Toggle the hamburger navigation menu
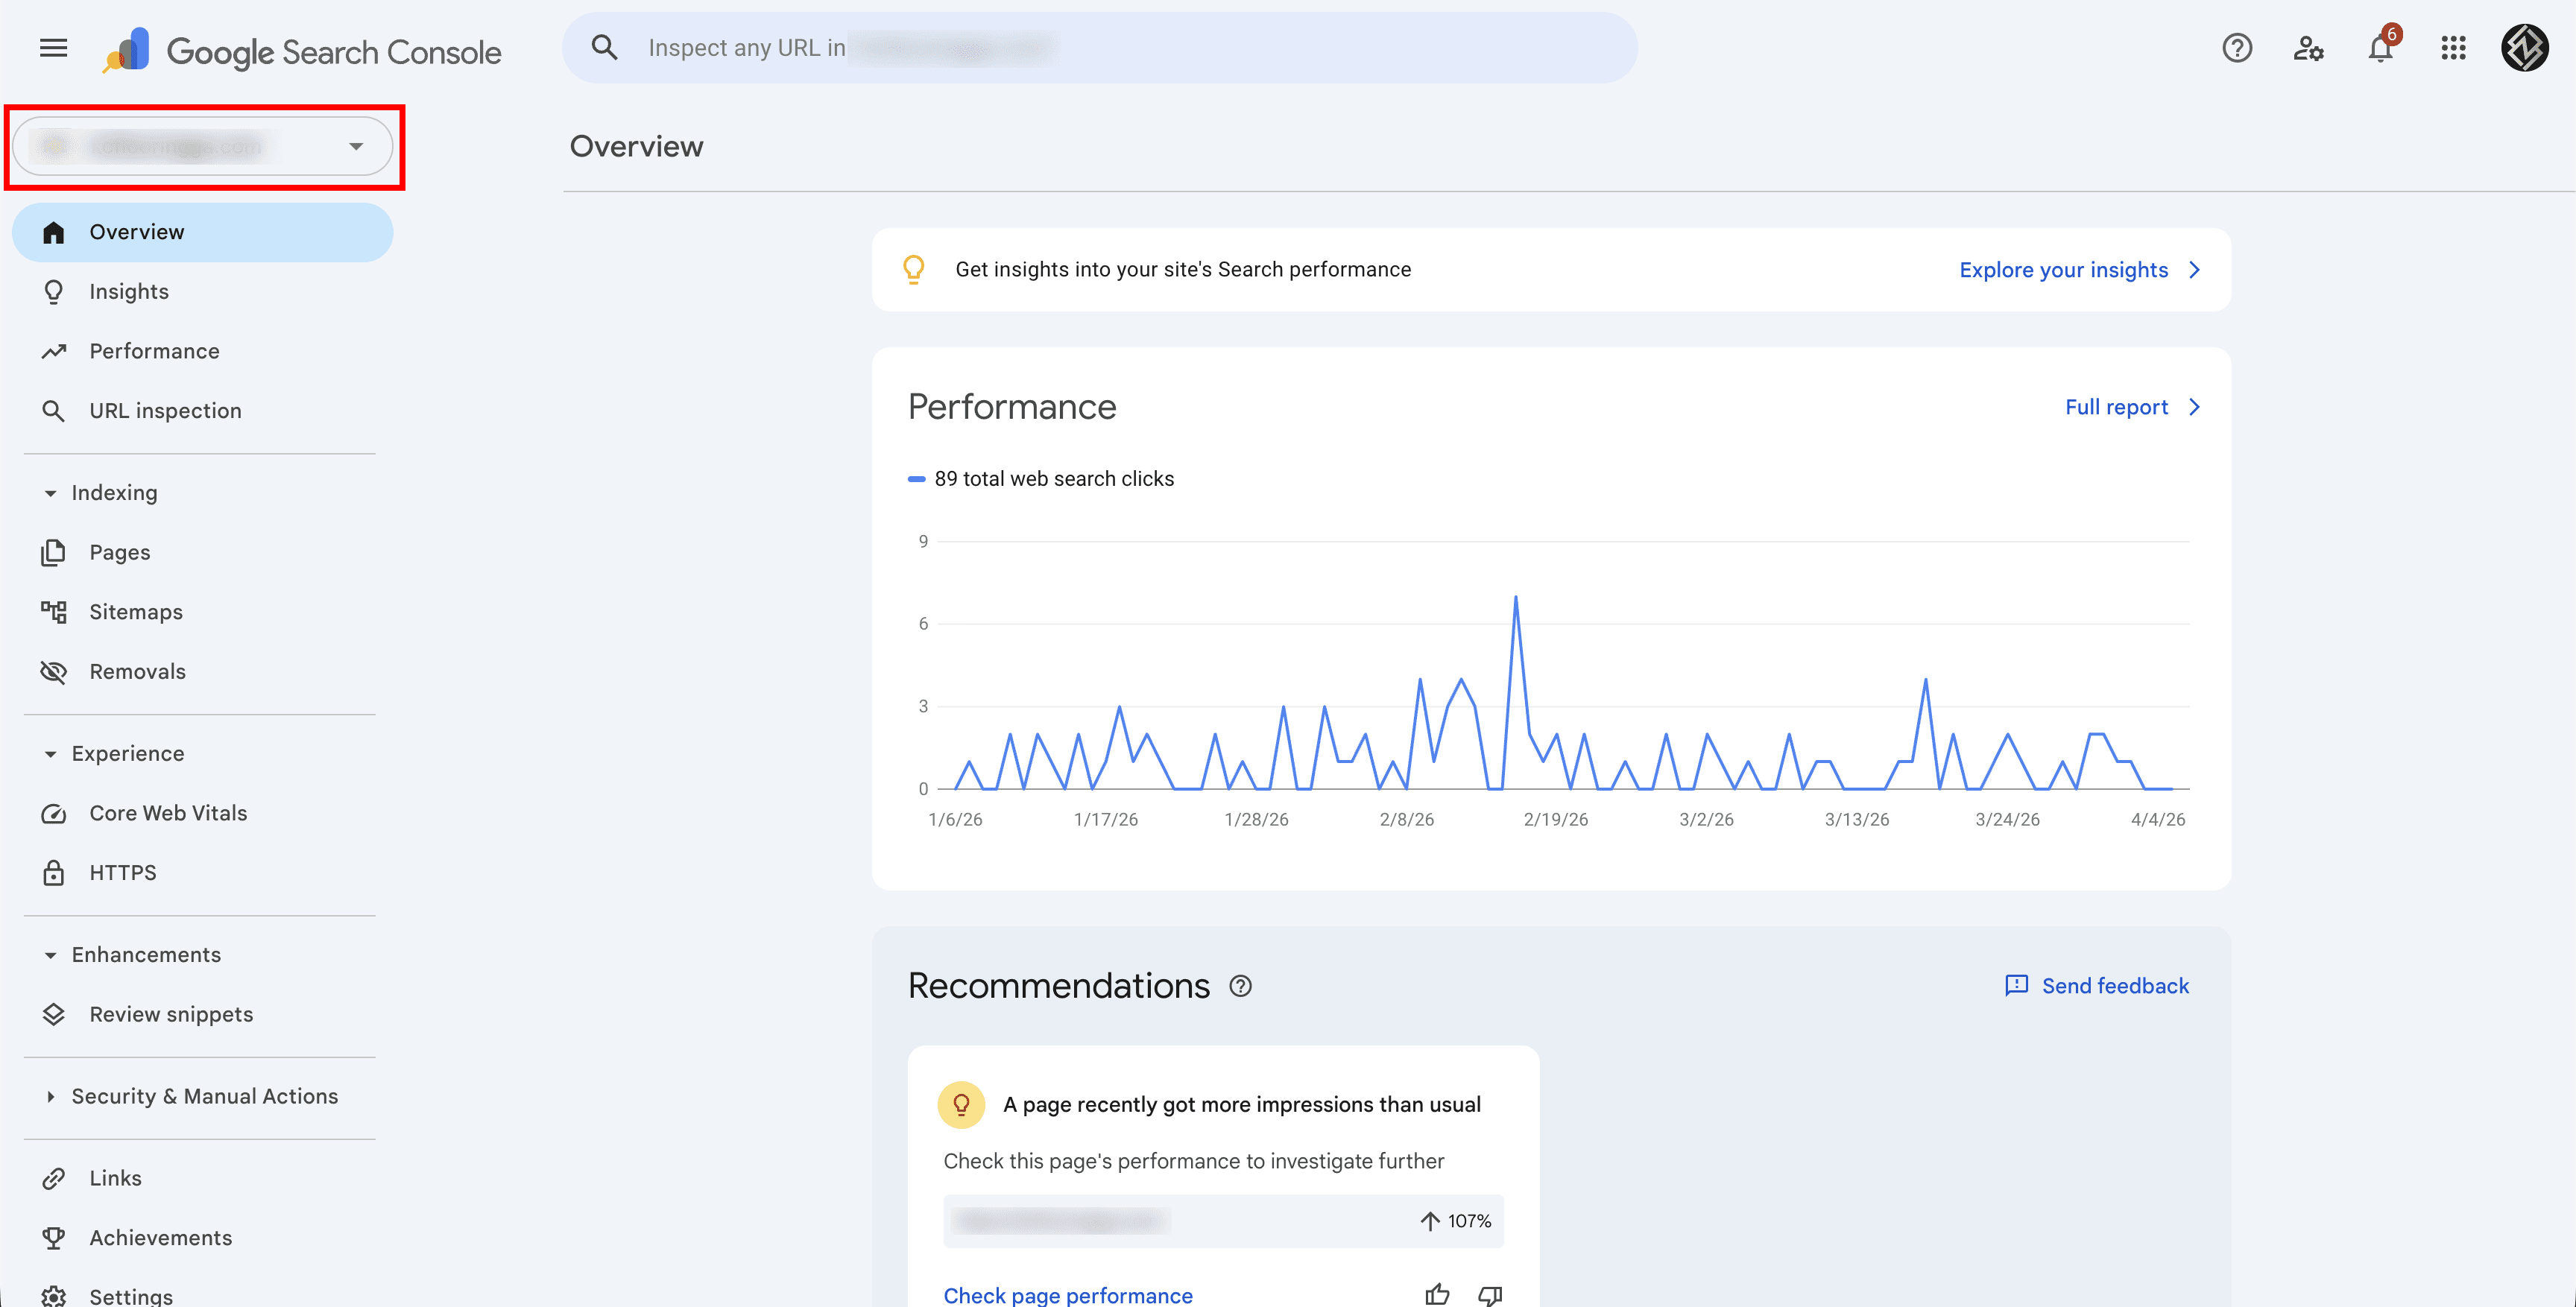Image resolution: width=2576 pixels, height=1307 pixels. [53, 48]
